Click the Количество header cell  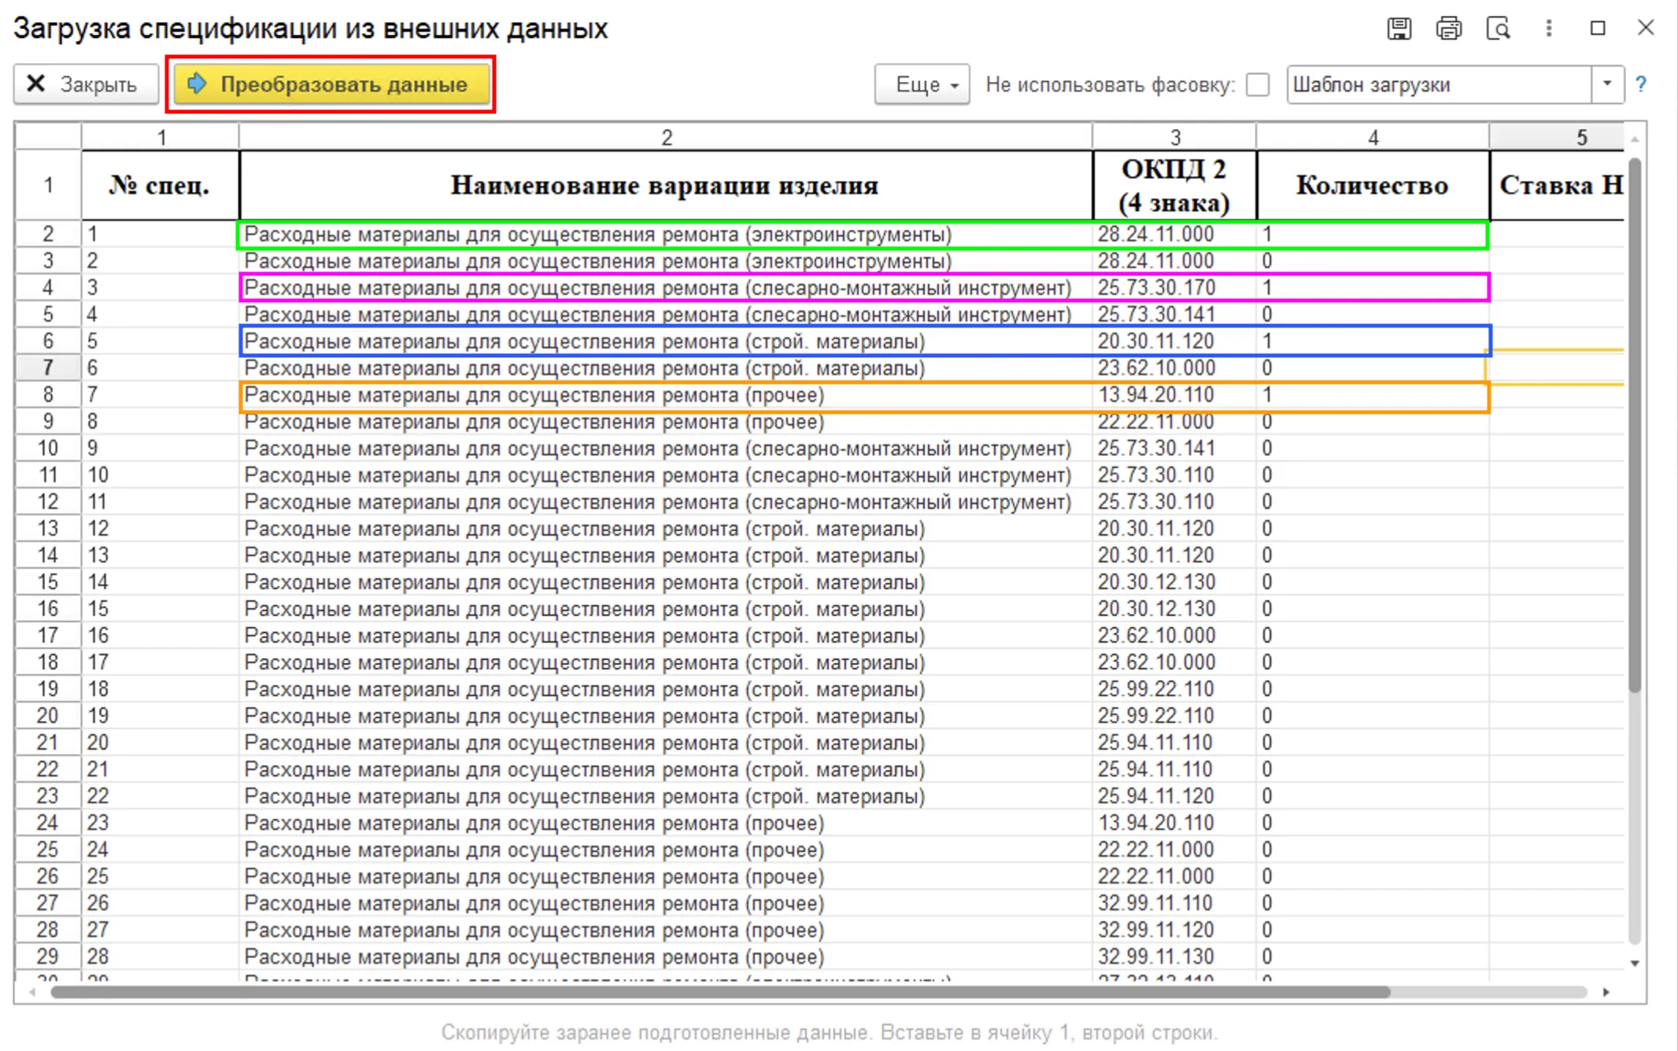[x=1373, y=186]
